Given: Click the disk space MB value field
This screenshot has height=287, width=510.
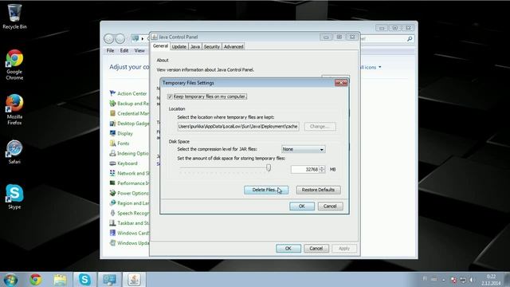Looking at the screenshot, I should click(x=305, y=169).
